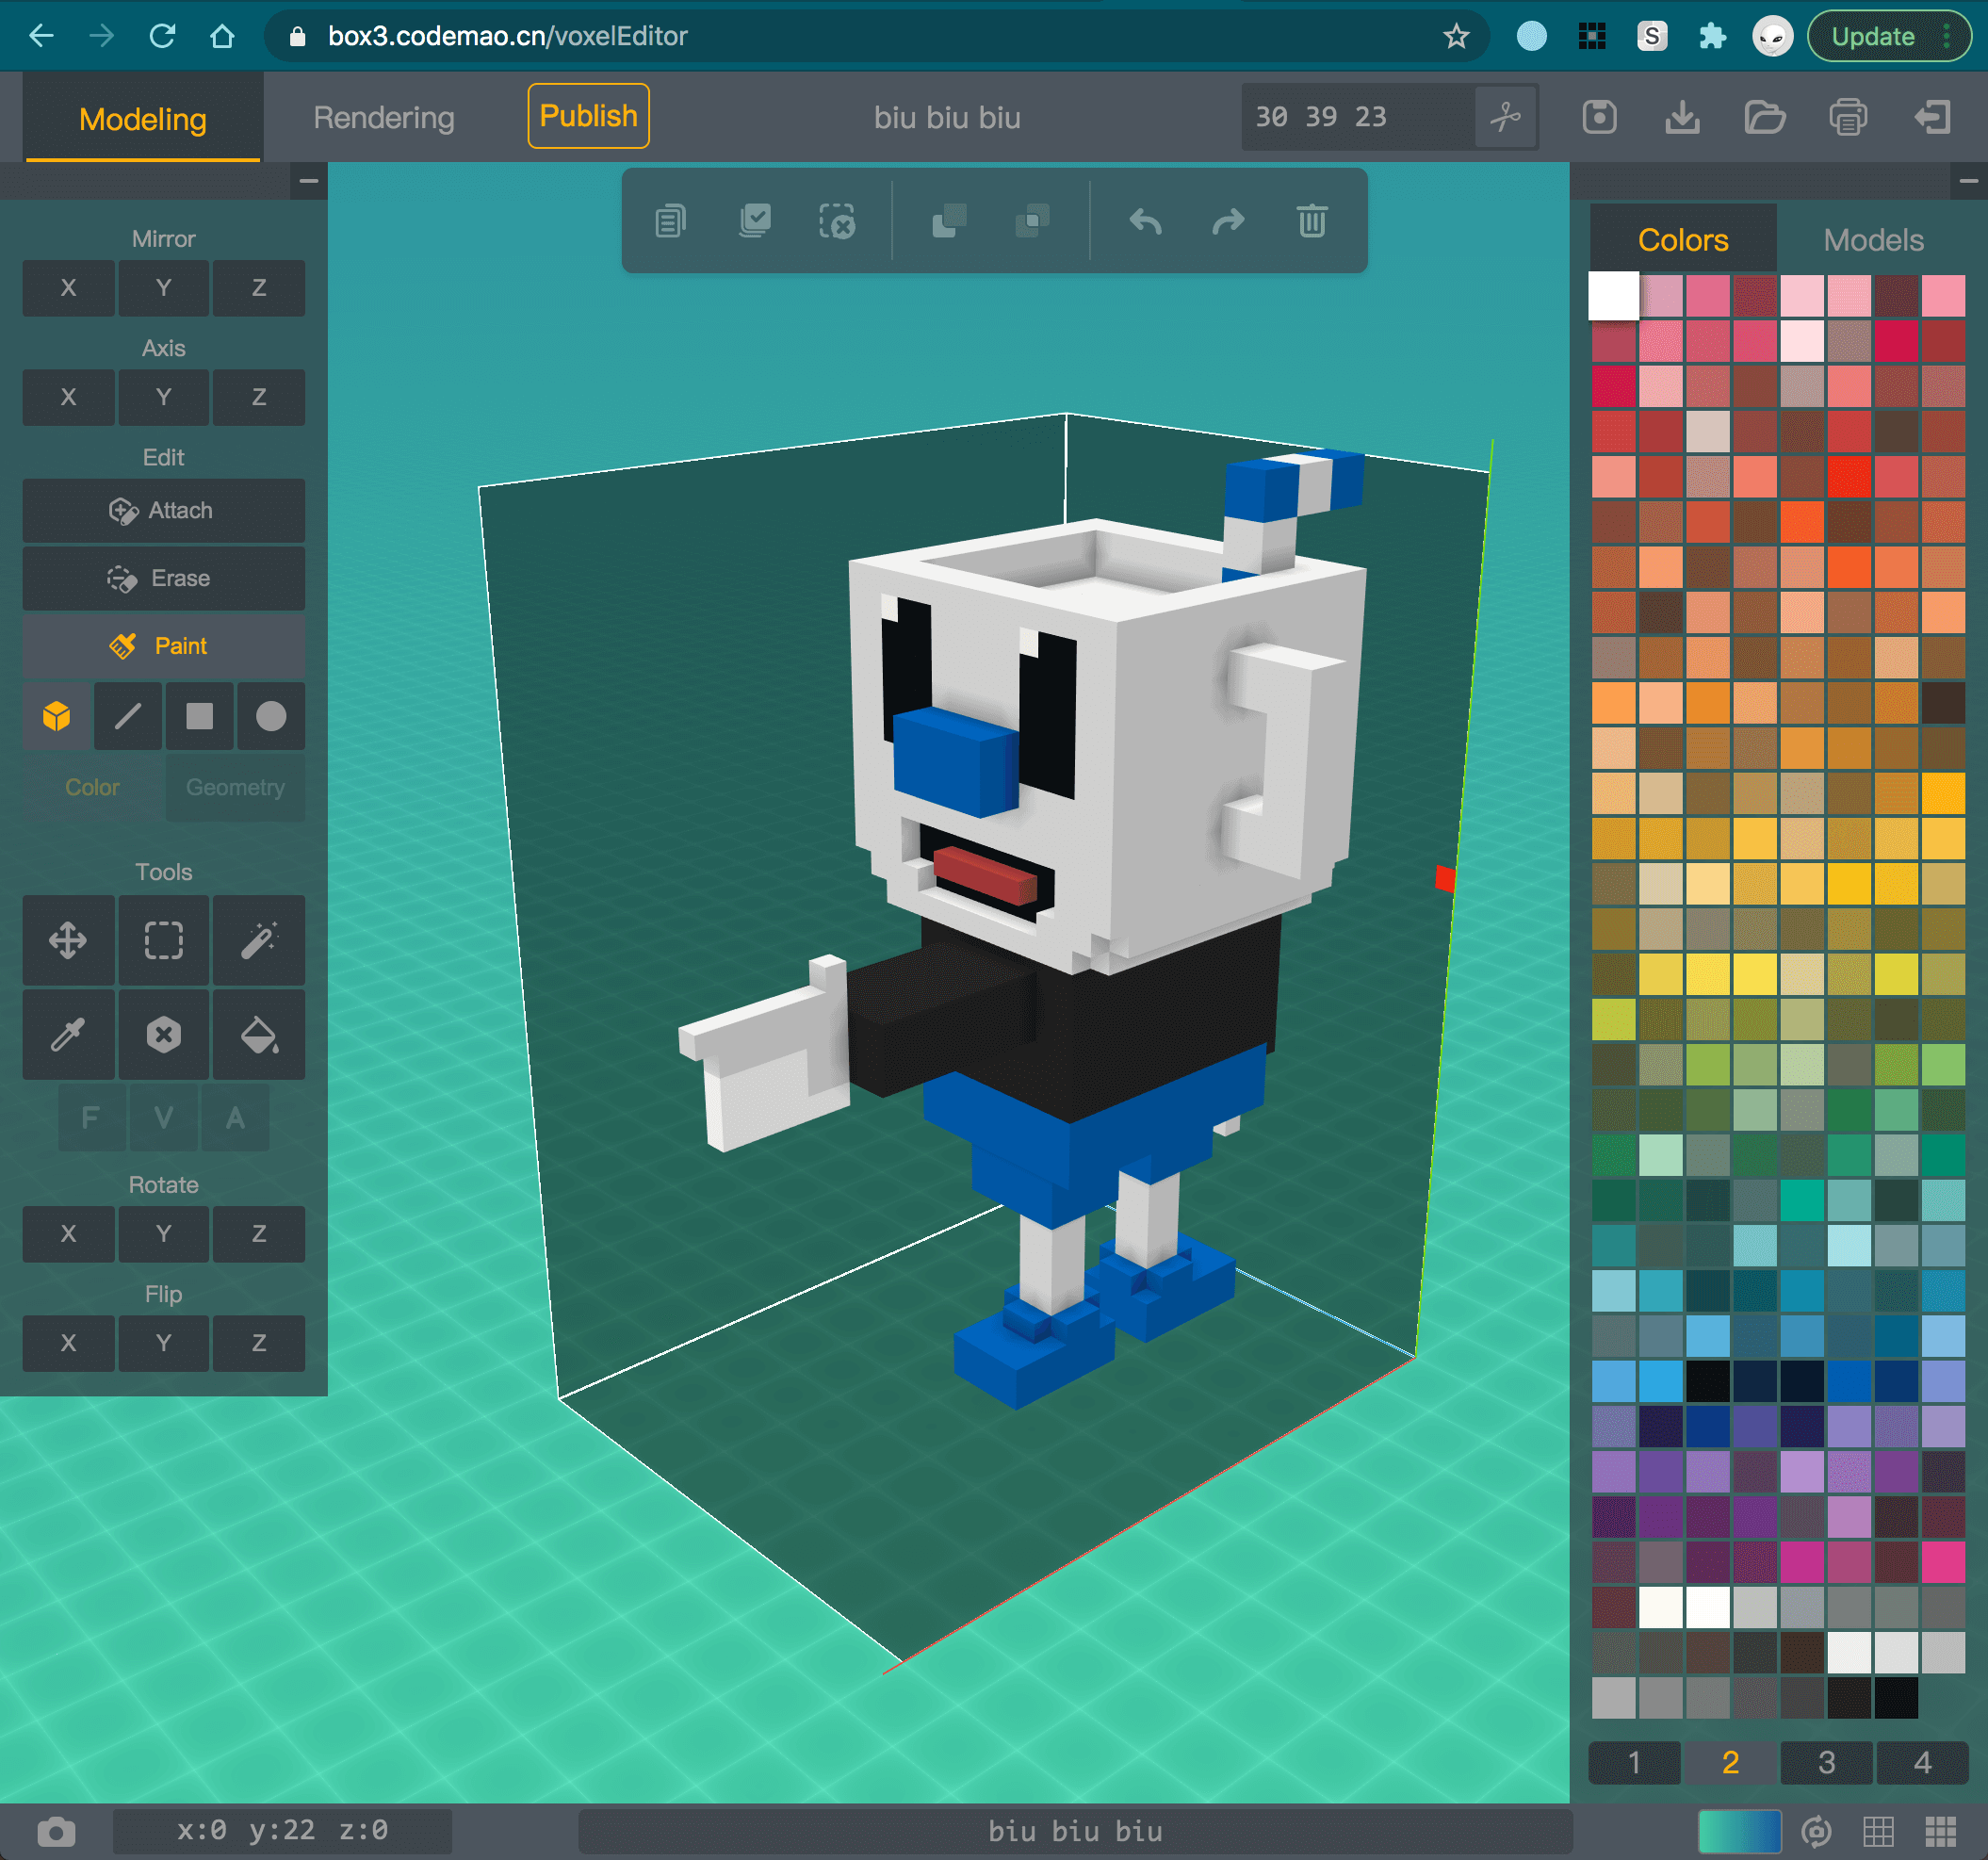Activate the move tool with arrows
This screenshot has height=1860, width=1988.
pos(67,940)
